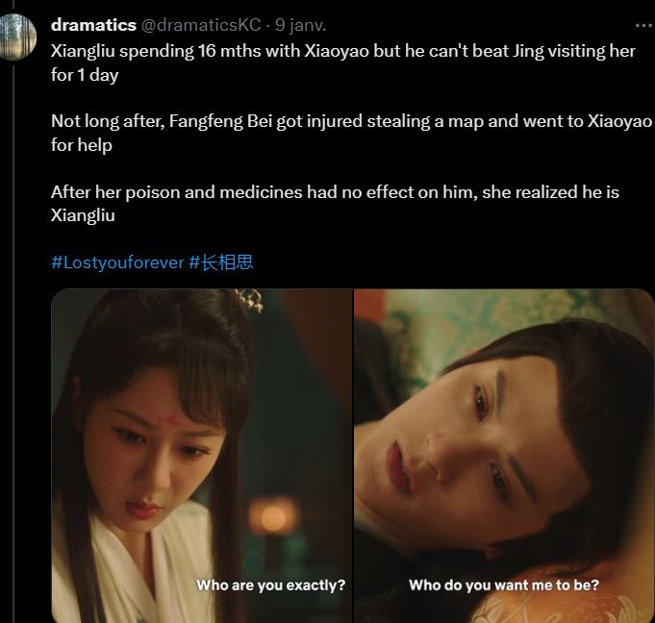Click the 'Who are you exactly?' subtitle
This screenshot has height=623, width=655.
click(x=271, y=585)
